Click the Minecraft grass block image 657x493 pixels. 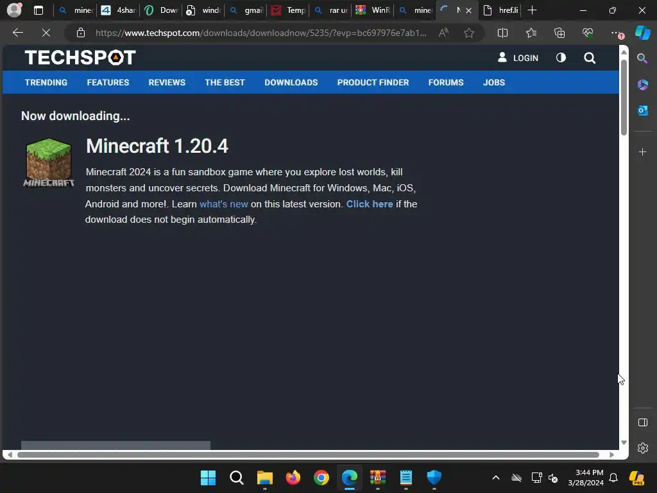click(x=49, y=162)
